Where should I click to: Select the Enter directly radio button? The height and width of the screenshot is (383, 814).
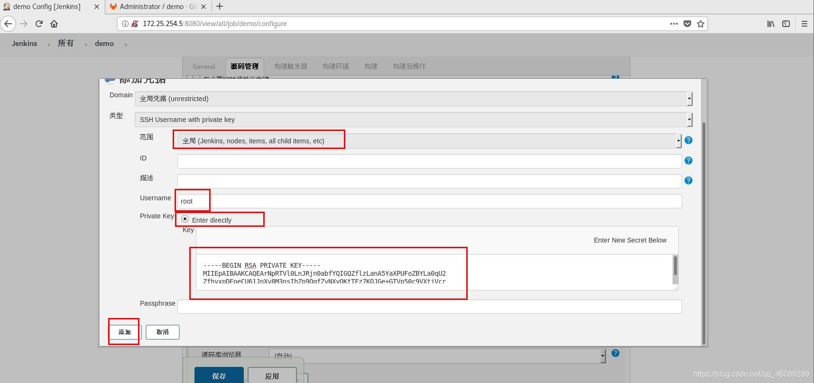point(185,219)
